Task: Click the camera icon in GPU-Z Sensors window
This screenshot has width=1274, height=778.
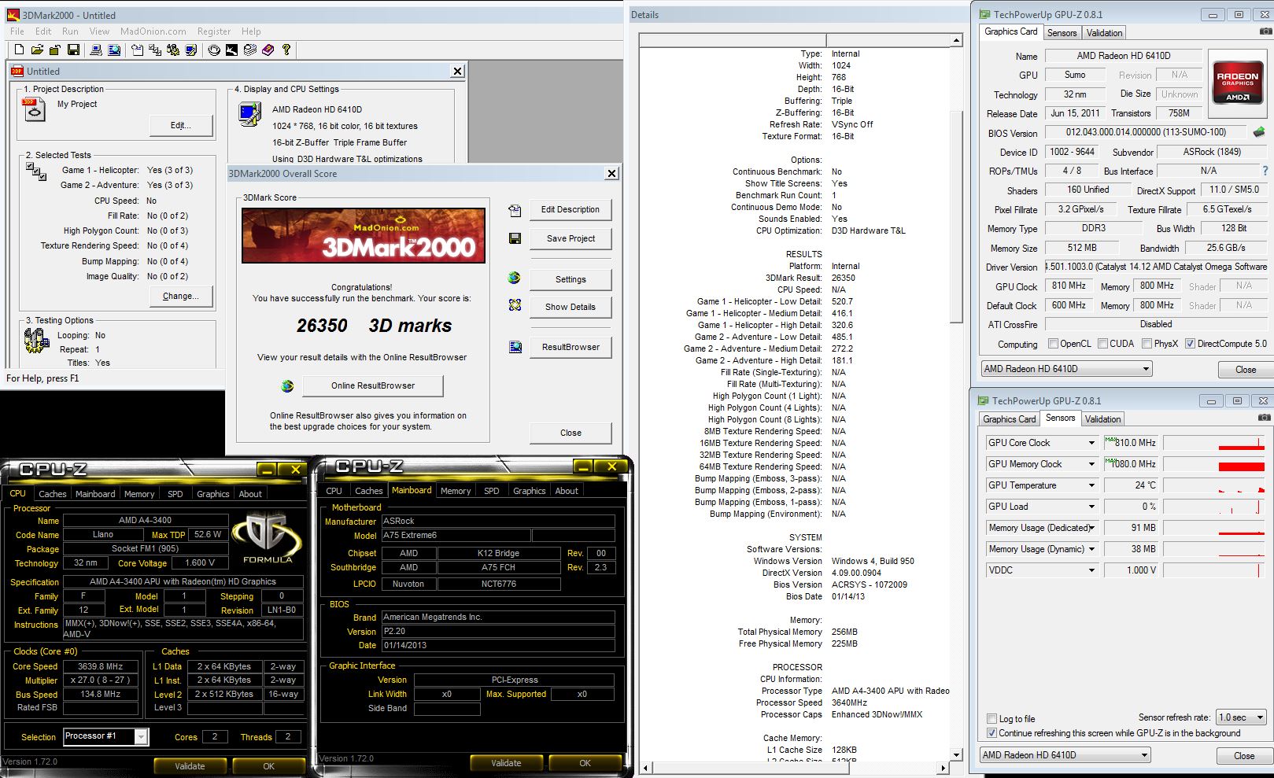Action: click(1264, 418)
